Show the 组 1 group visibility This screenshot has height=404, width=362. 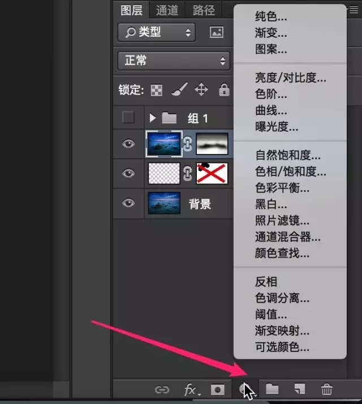[129, 118]
